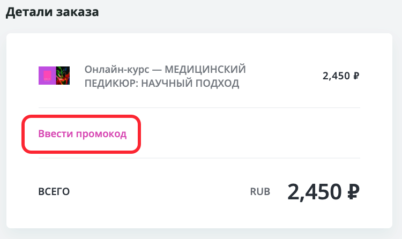The image size is (402, 239).
Task: Click the "Онлайн-курс" text in the item title
Action: (x=117, y=69)
